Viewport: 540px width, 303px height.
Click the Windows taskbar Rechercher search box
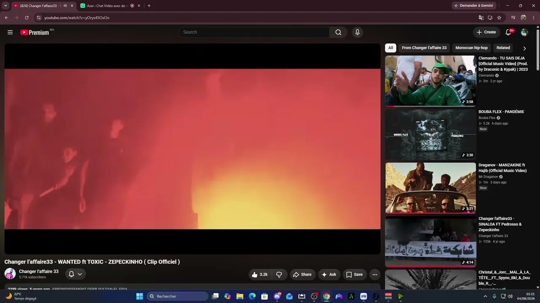point(178,296)
